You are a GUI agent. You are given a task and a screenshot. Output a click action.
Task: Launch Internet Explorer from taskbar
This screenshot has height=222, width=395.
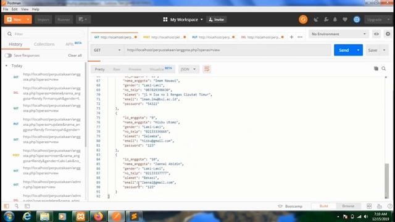click(x=27, y=216)
